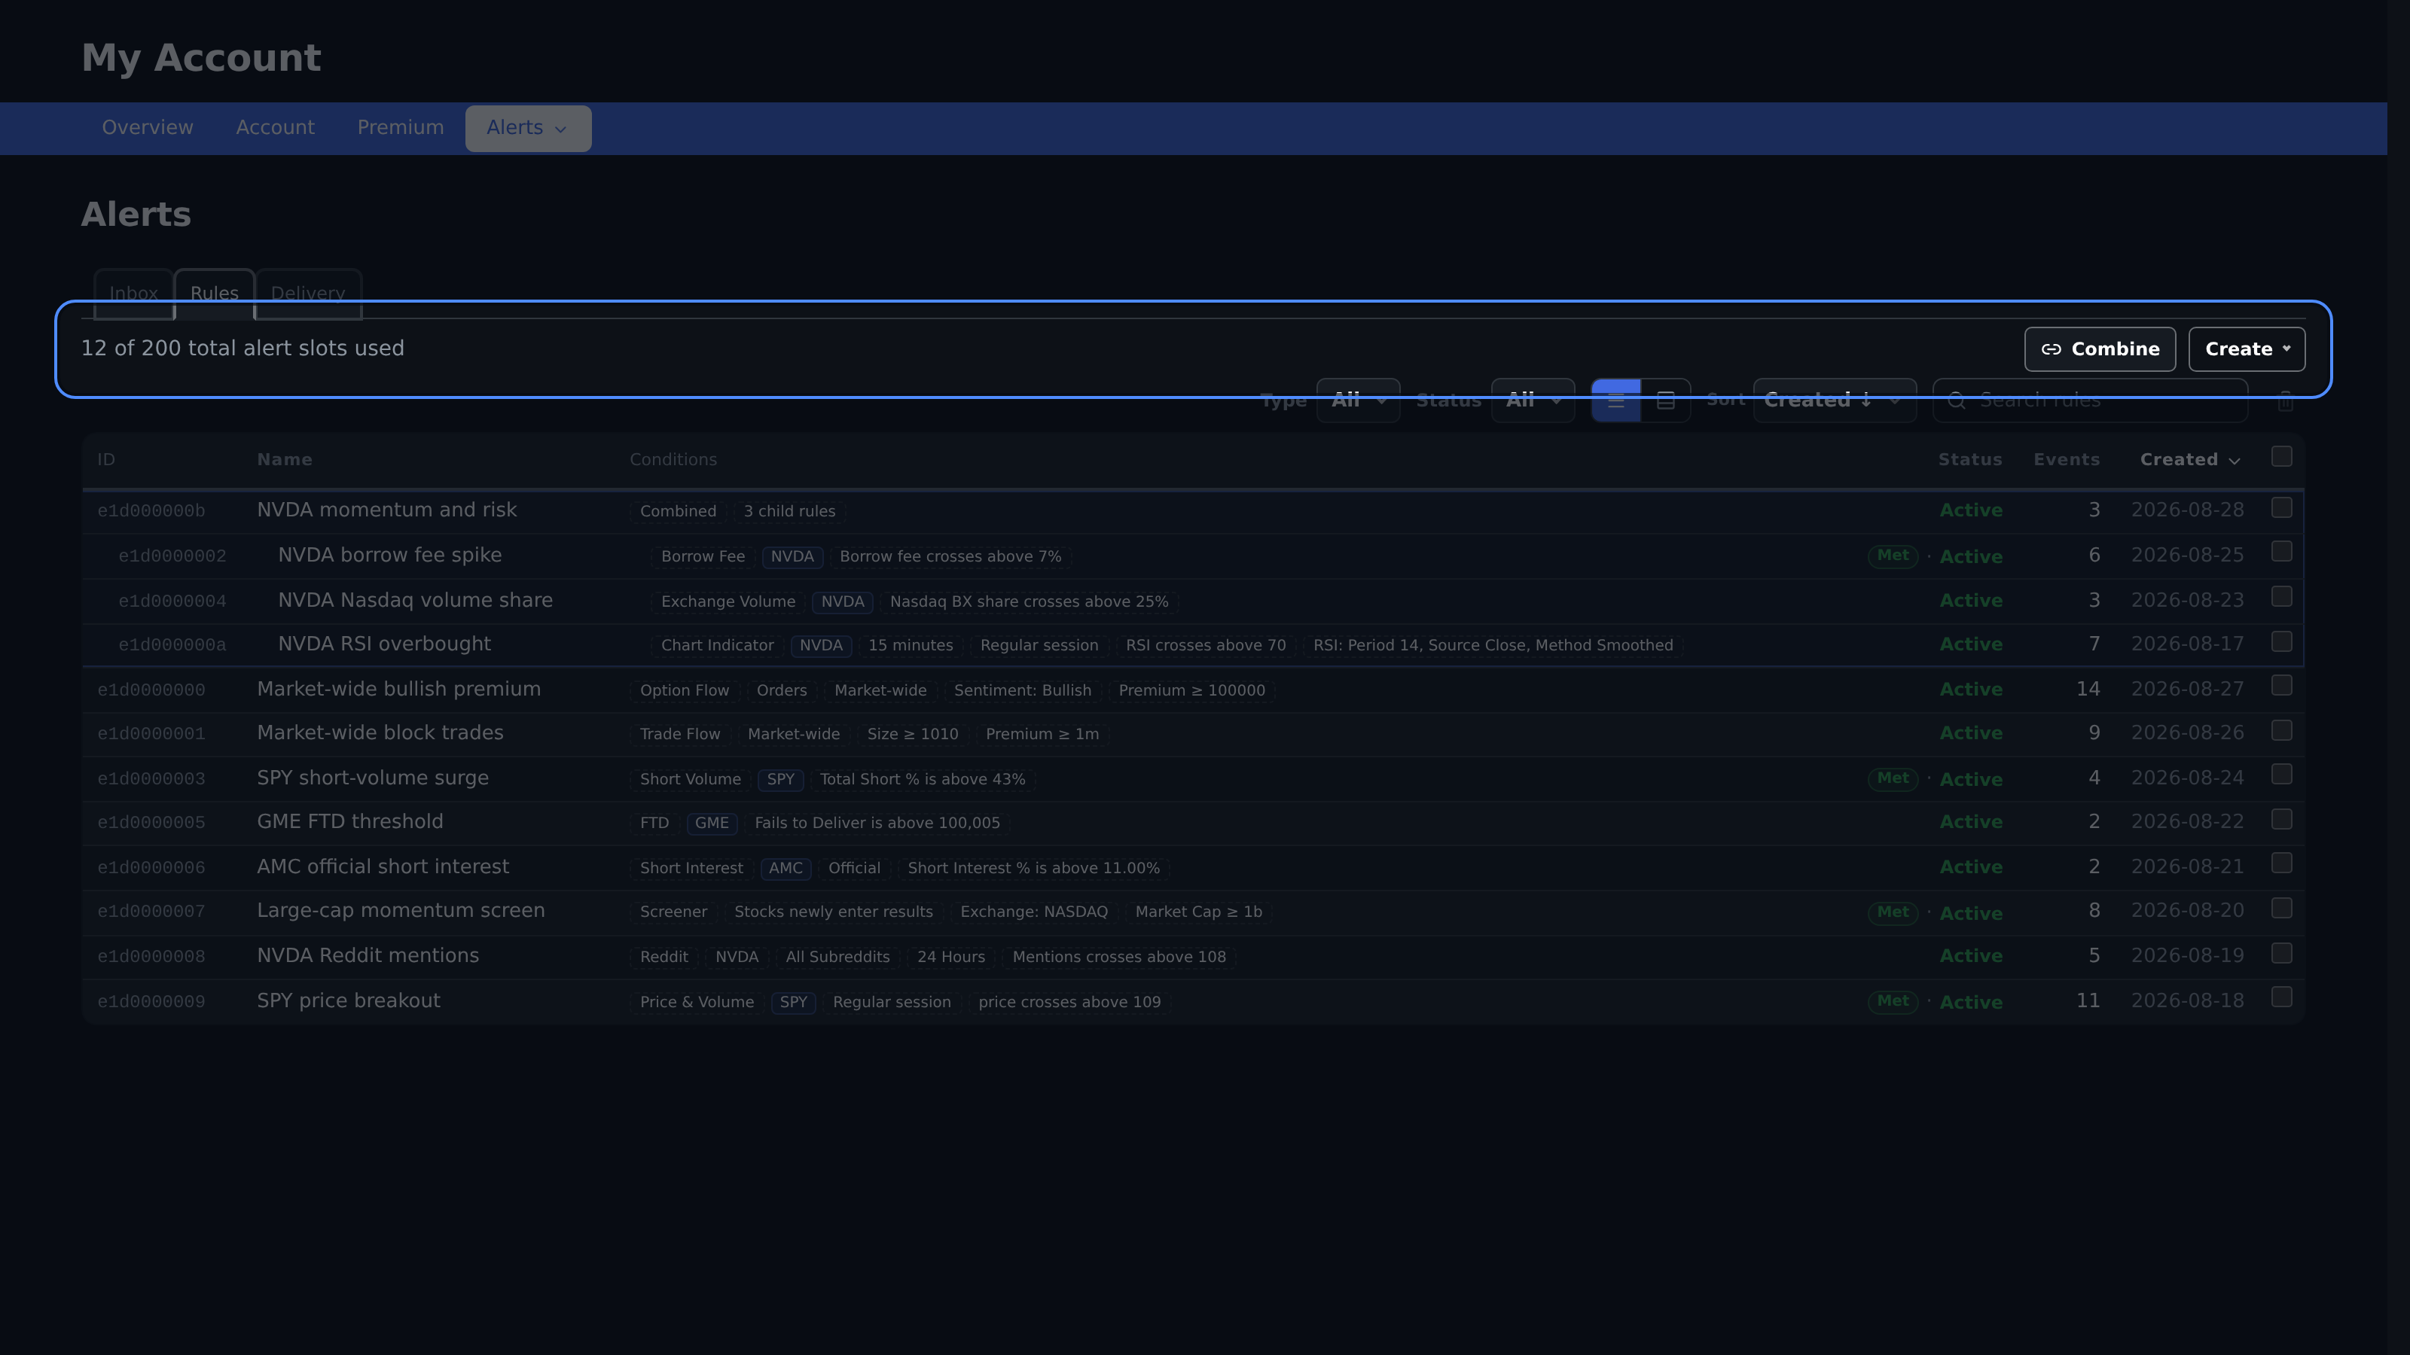Click the SPY tag in Short Volume row
Viewport: 2410px width, 1355px height.
pyautogui.click(x=780, y=779)
